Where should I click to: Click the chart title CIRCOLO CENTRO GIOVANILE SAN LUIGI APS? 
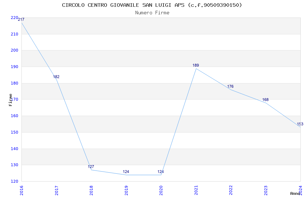[x=152, y=5]
